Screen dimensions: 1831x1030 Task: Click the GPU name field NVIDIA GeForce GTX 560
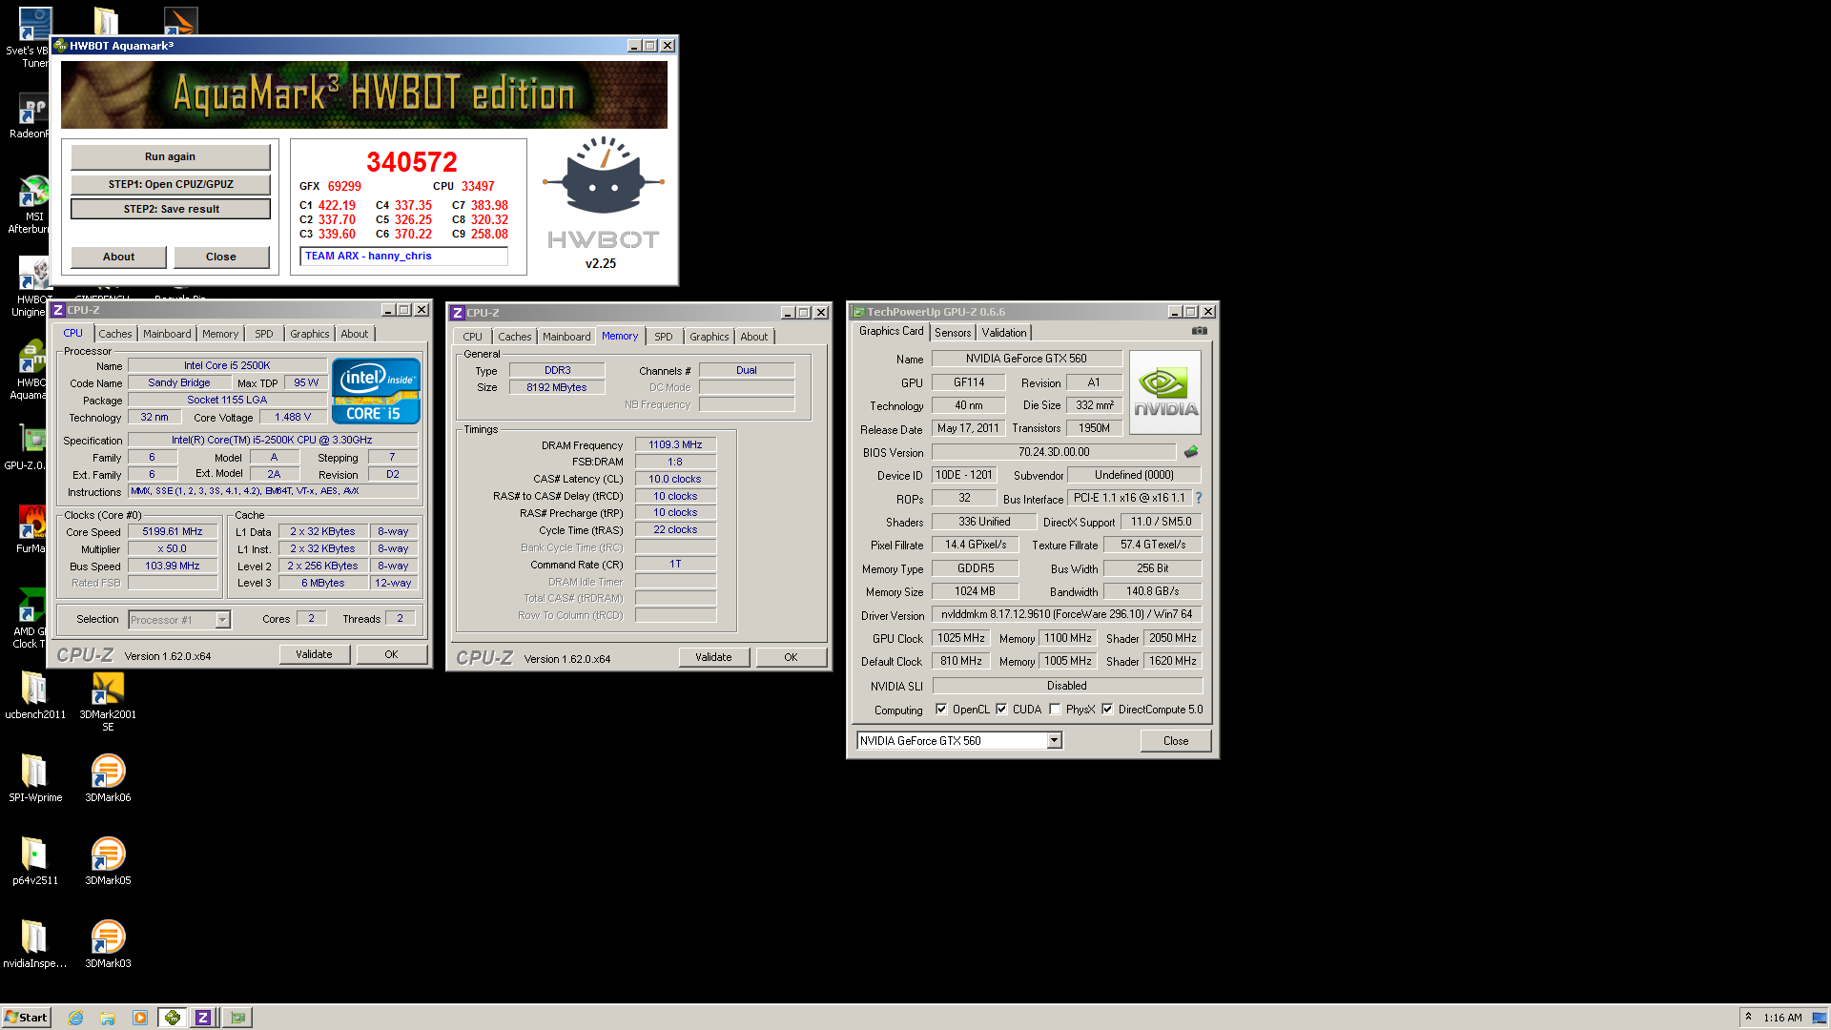[1026, 359]
